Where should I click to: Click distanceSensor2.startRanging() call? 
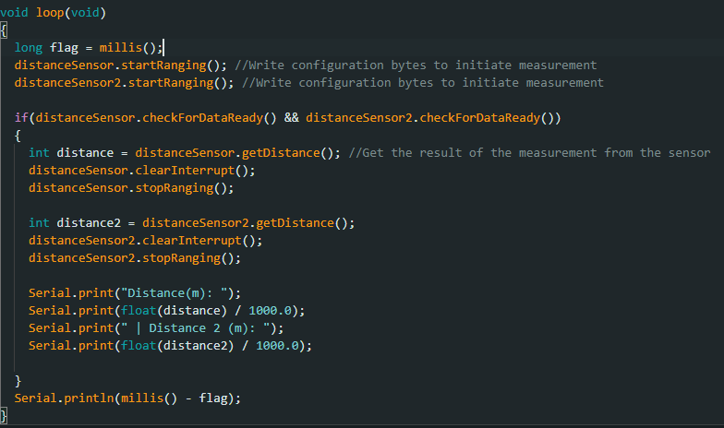click(124, 83)
